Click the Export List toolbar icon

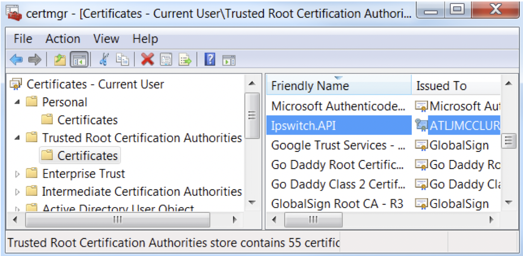point(185,59)
